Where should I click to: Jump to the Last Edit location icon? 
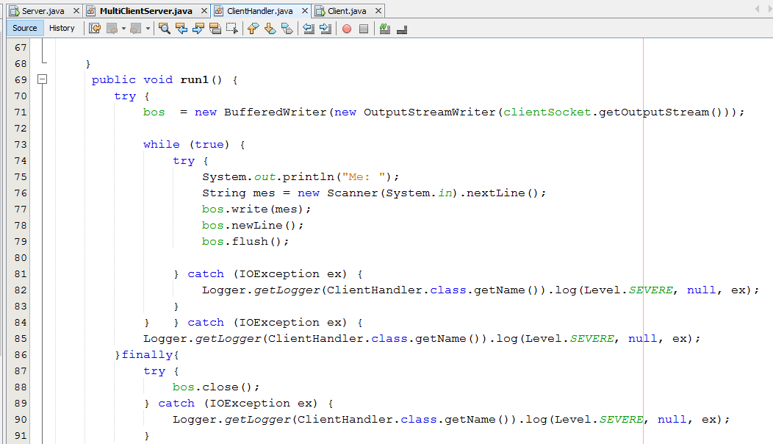(95, 29)
